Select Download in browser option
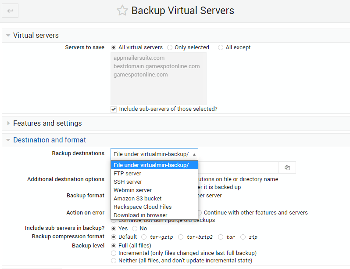The image size is (350, 269). tap(140, 215)
